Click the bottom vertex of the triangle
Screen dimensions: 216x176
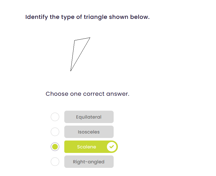[70, 71]
